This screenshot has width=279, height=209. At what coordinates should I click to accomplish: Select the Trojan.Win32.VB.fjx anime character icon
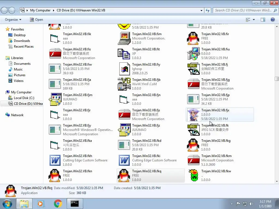click(193, 115)
